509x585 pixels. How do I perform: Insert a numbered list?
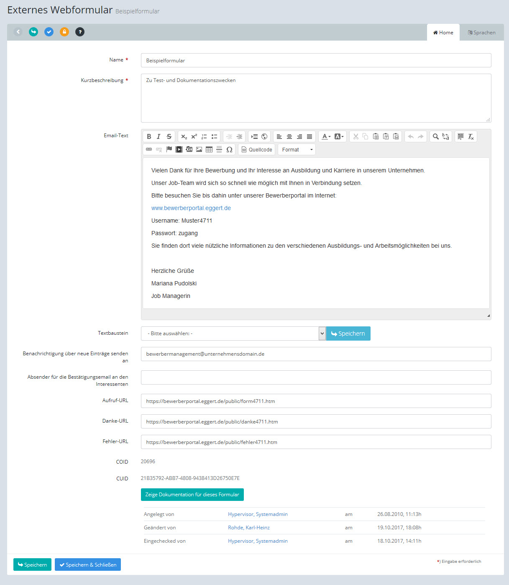coord(204,136)
